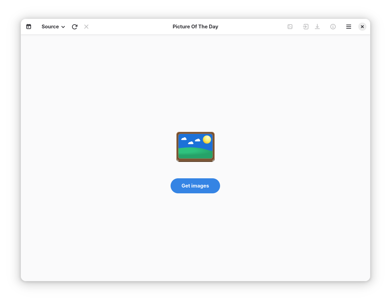Click the arrow-into-box open icon
The height and width of the screenshot is (304, 391).
click(x=305, y=27)
